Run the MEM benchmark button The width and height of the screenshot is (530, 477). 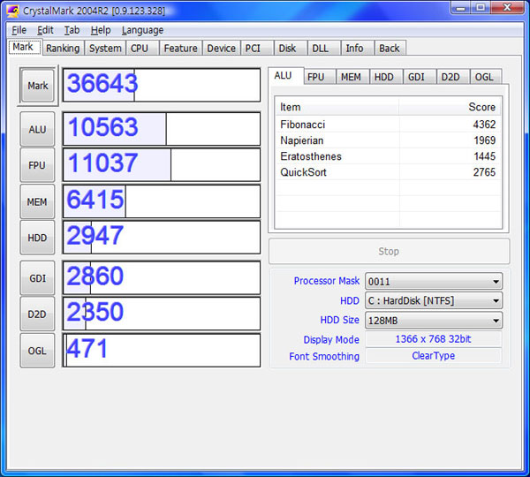[37, 201]
